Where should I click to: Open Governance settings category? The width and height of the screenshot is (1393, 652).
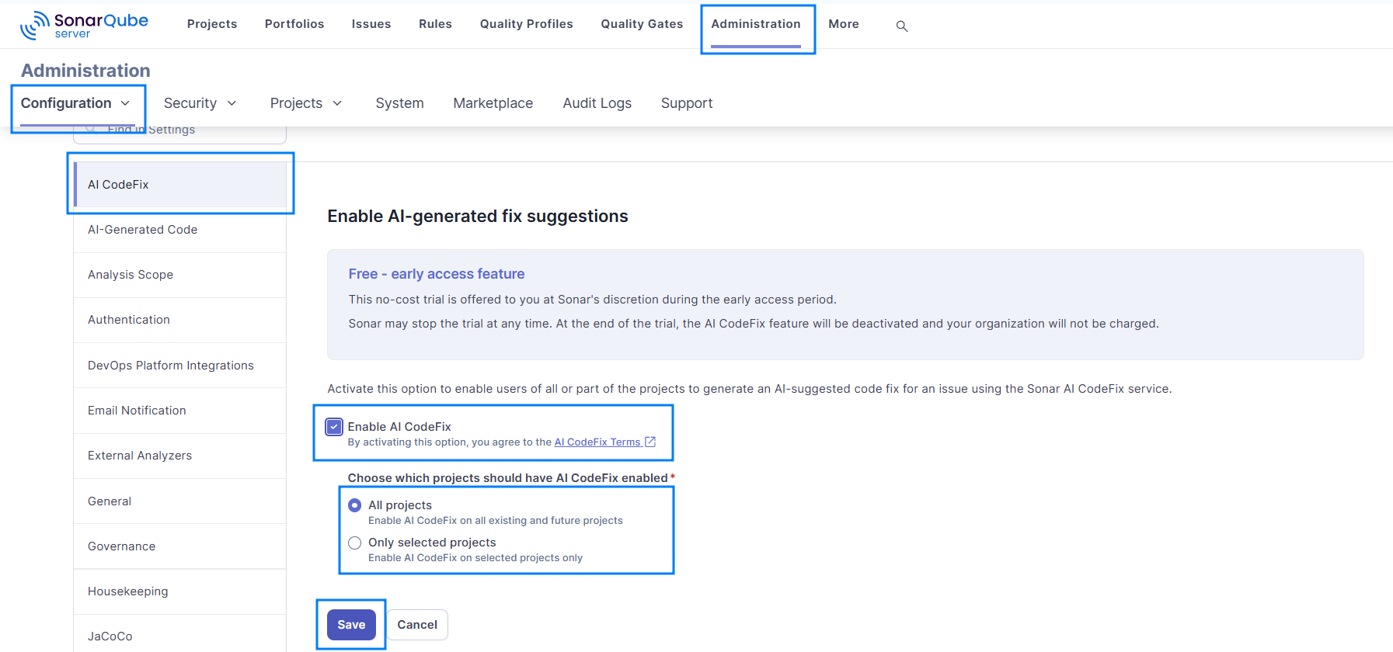click(180, 546)
